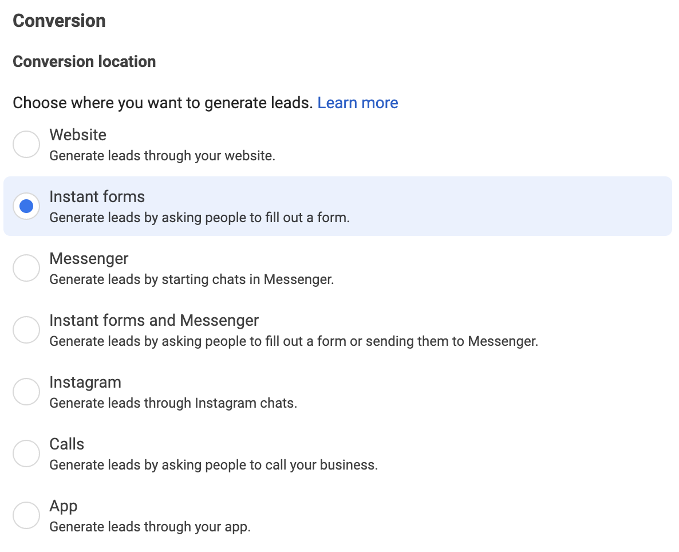Click the Calls option title label

[x=66, y=444]
